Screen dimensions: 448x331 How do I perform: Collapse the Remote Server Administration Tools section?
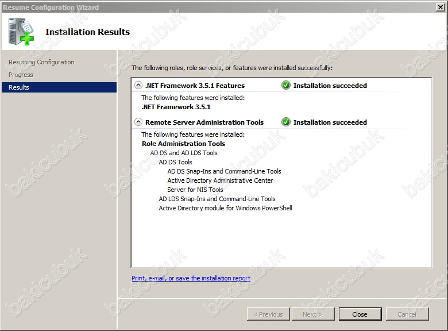(x=138, y=122)
